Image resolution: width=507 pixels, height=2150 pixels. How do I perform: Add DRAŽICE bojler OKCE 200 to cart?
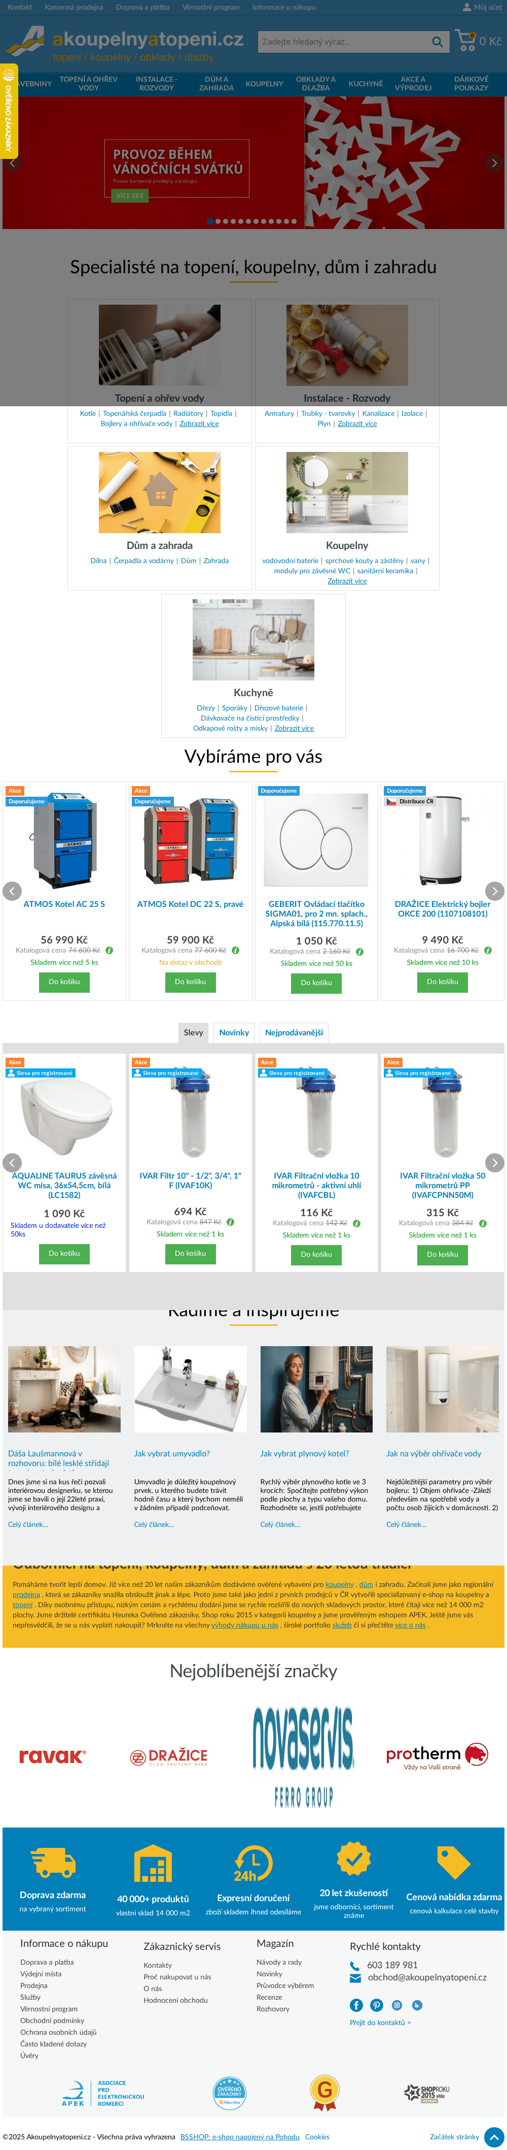[442, 982]
